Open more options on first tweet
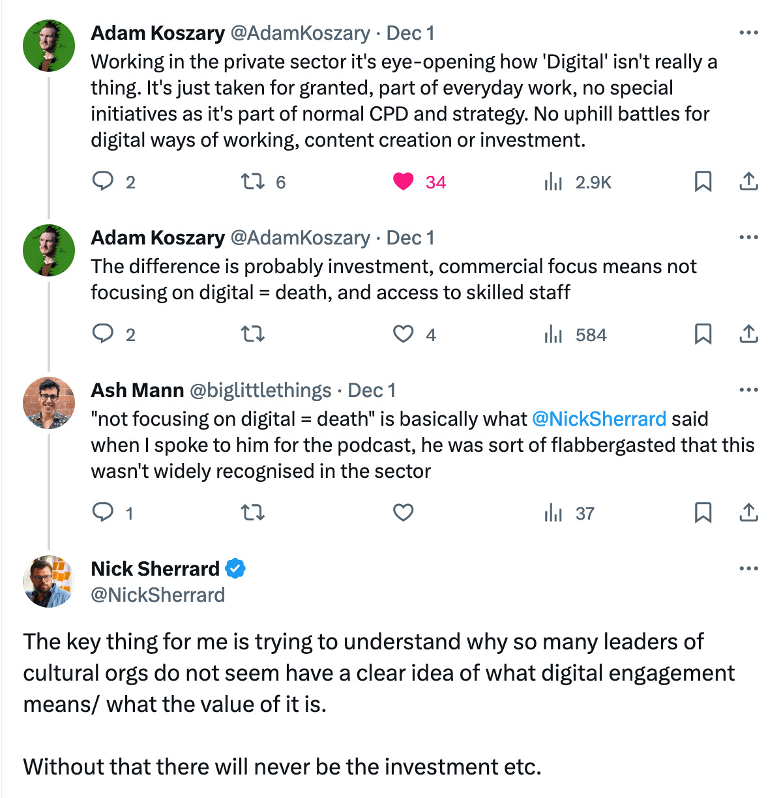Image resolution: width=781 pixels, height=798 pixels. click(749, 33)
